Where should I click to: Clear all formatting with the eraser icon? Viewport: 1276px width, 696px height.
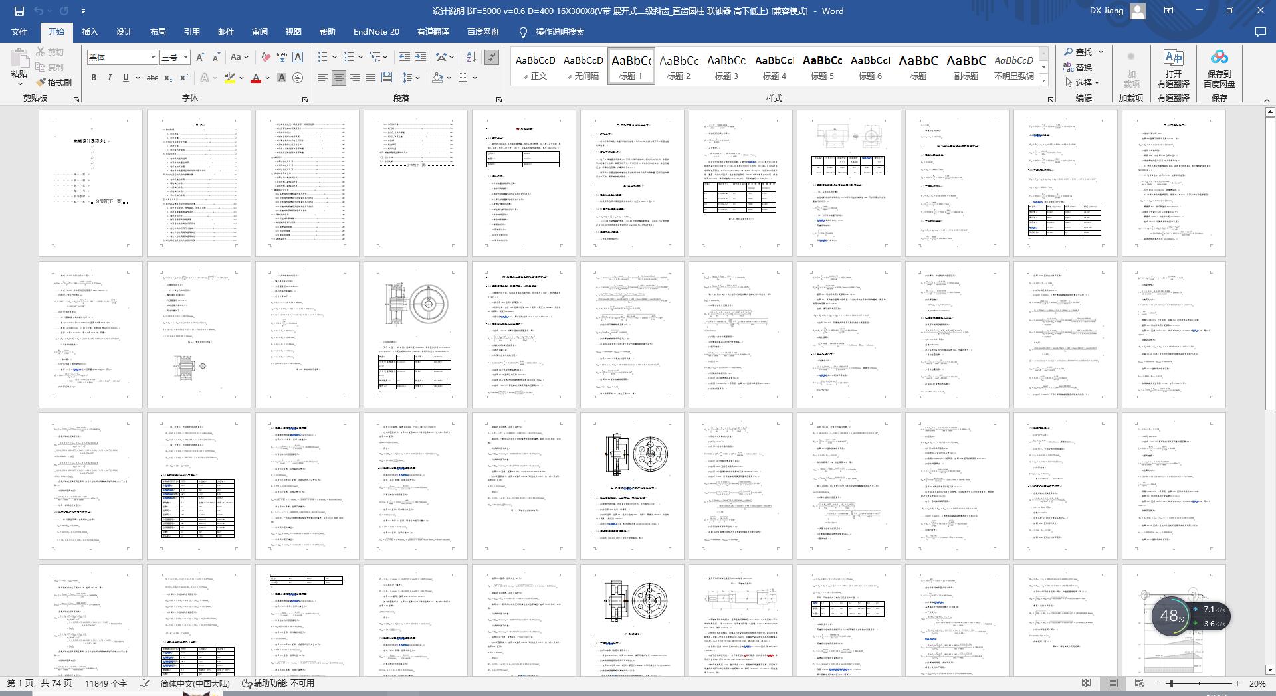(266, 57)
